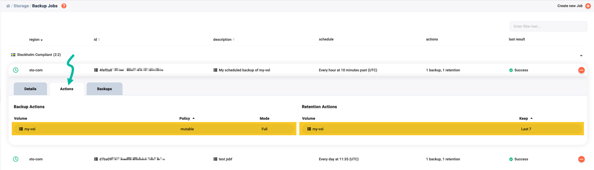Screen dimensions: 594x170
Task: Click the Retention Actions Volume column header
Action: (x=309, y=118)
